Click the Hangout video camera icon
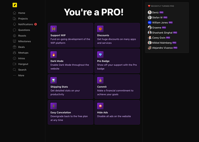The image size is (199, 142). pos(15,64)
